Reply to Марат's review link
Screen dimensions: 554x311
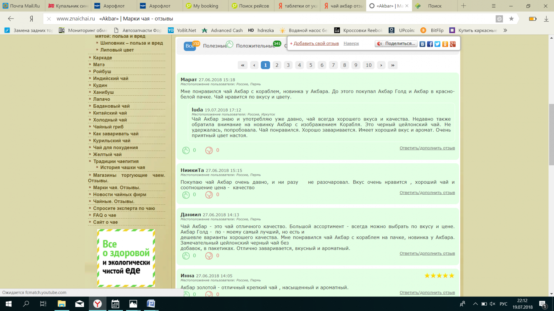[x=427, y=148]
